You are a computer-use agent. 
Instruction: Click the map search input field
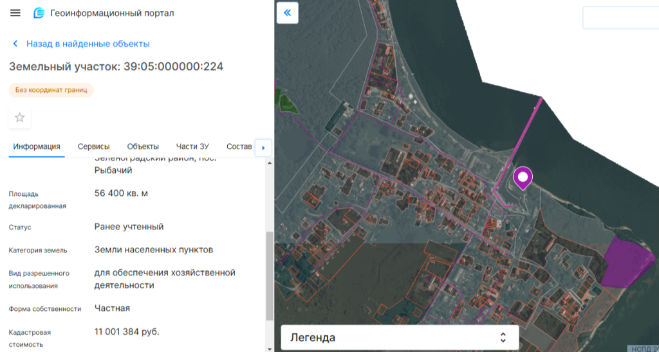[620, 18]
